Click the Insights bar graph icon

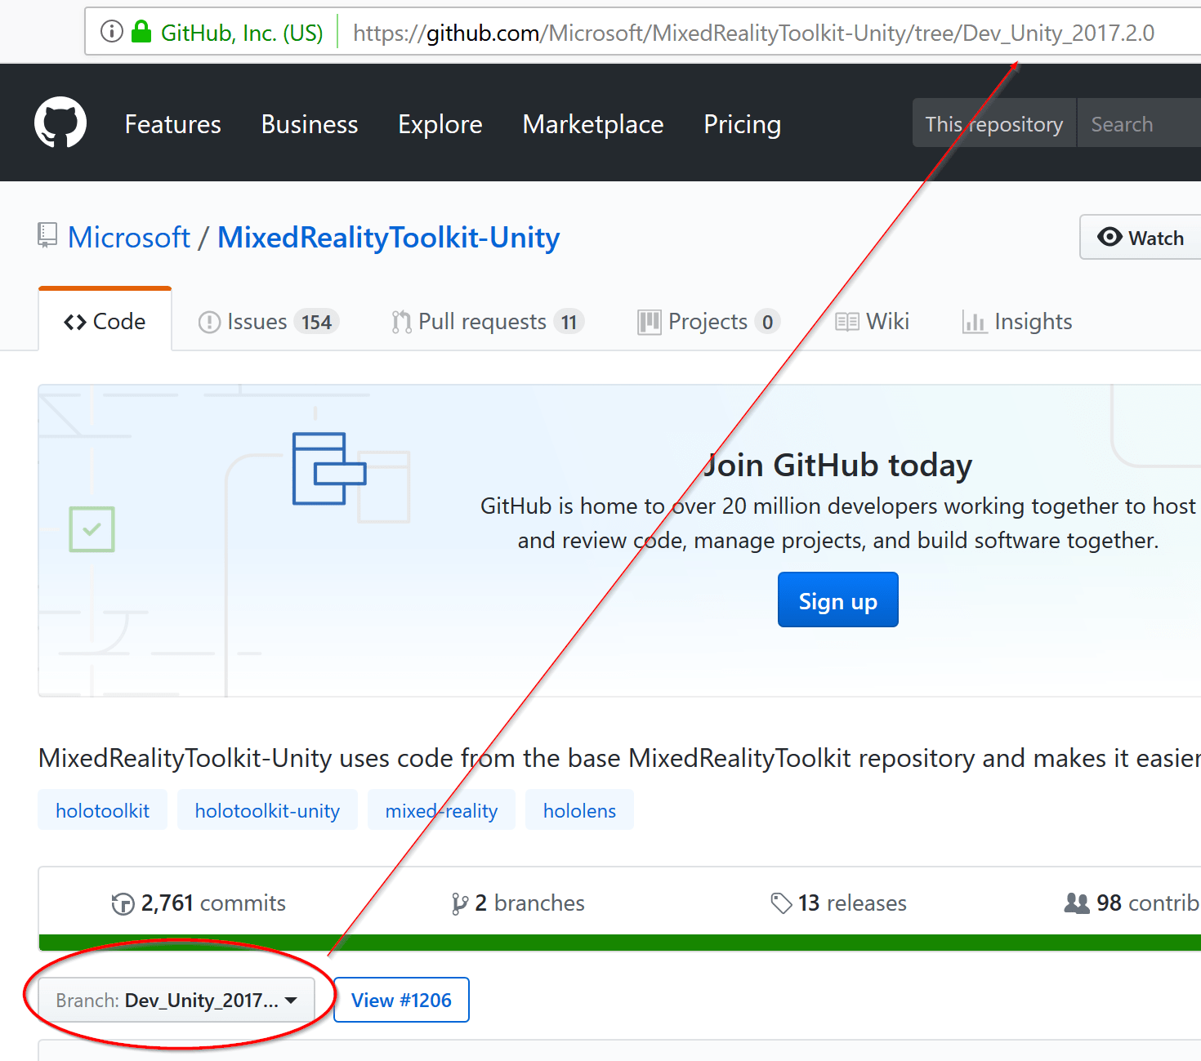click(974, 322)
